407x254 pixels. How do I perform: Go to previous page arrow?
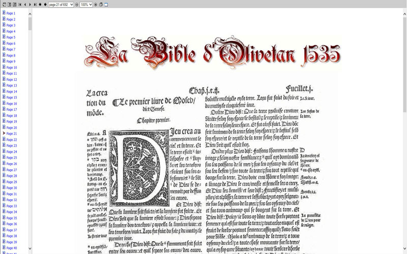pyautogui.click(x=25, y=5)
